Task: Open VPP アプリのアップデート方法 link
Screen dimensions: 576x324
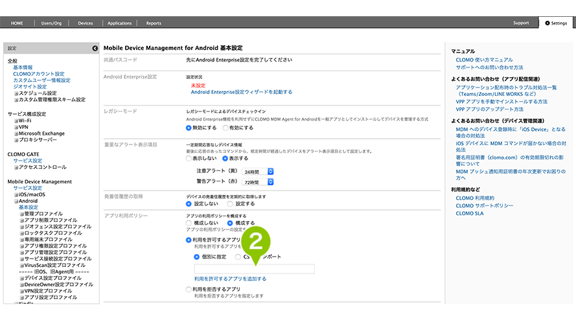Action: pyautogui.click(x=489, y=109)
